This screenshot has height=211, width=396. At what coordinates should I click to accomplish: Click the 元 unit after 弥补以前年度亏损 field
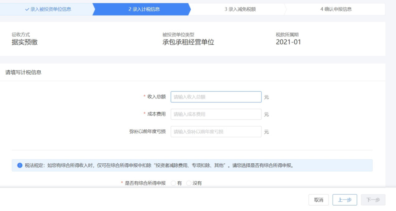267,132
